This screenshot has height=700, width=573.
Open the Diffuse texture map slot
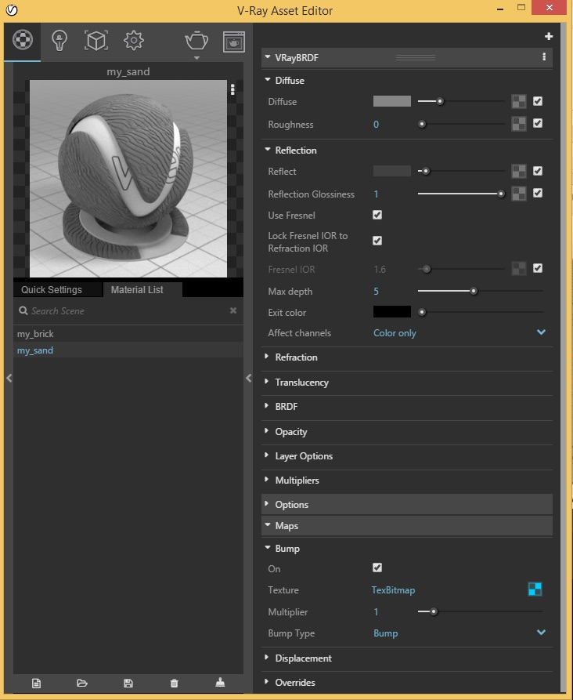(519, 101)
